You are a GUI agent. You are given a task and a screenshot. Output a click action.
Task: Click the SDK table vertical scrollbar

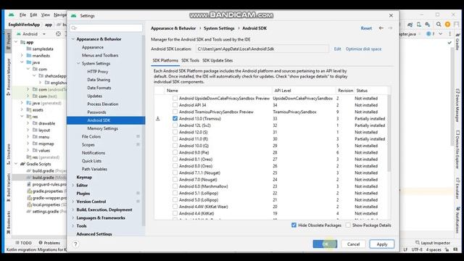pos(389,133)
